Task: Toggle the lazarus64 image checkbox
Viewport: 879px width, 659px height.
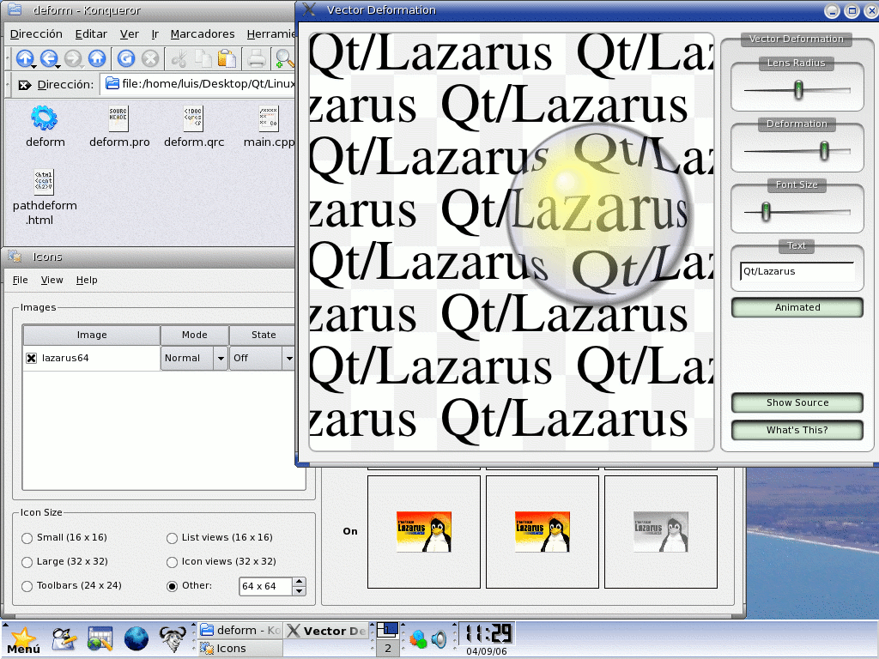Action: pyautogui.click(x=32, y=359)
